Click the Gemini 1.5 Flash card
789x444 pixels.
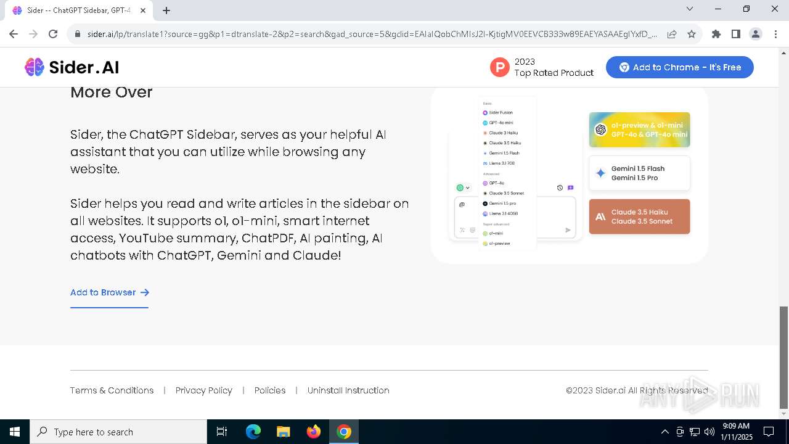[640, 173]
